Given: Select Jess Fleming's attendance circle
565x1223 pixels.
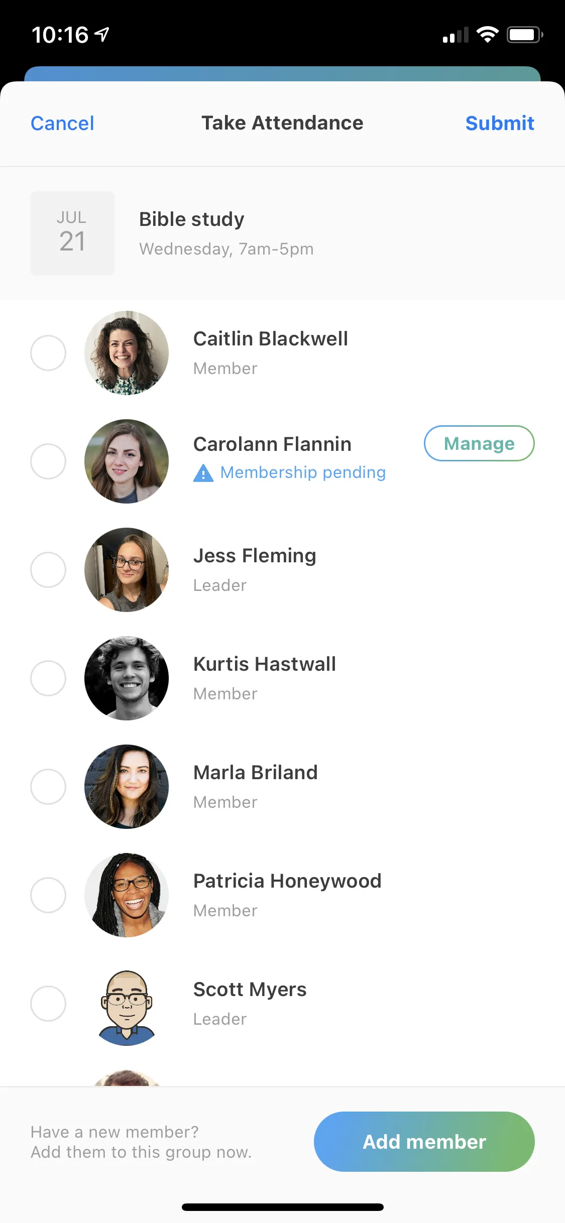Looking at the screenshot, I should coord(48,570).
